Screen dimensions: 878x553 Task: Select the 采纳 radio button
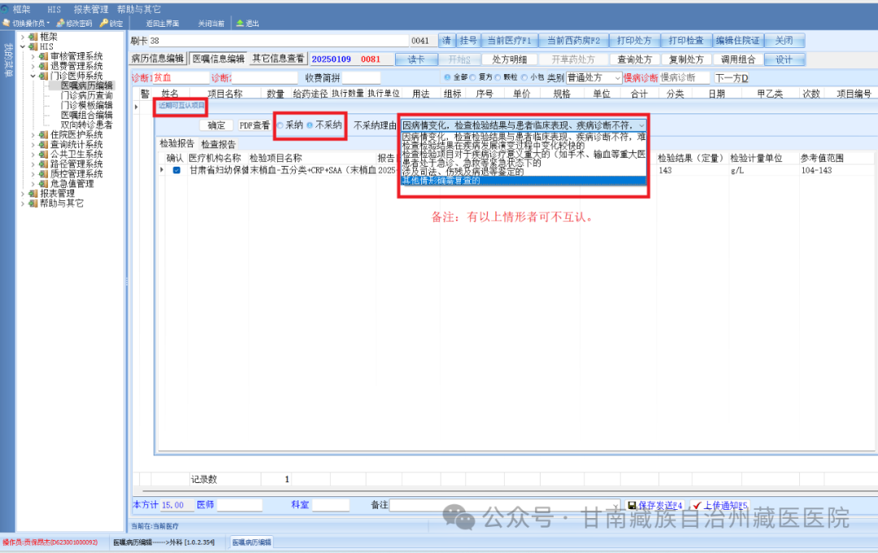tap(280, 126)
